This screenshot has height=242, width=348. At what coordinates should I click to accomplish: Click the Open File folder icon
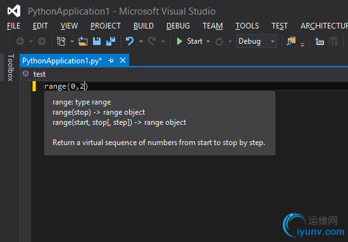(x=83, y=41)
